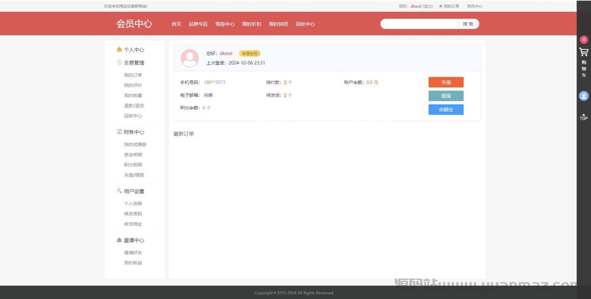This screenshot has height=299, width=591.
Task: Open the blue 余额宝 button
Action: 445,110
